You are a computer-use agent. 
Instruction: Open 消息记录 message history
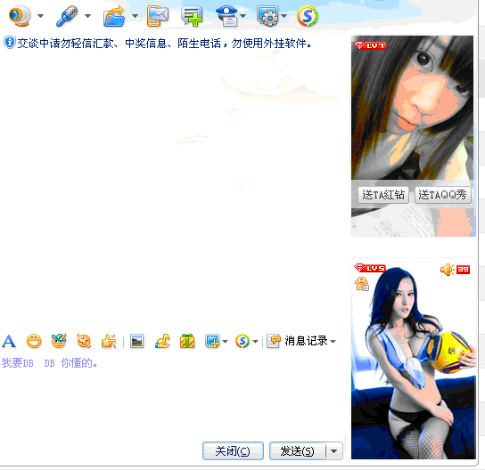tap(297, 341)
